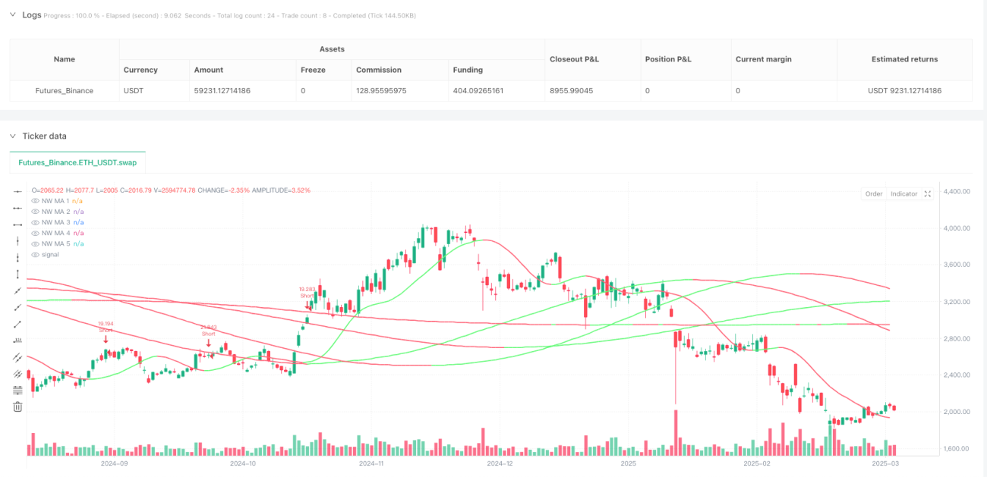987x477 pixels.
Task: Hide the NW MA 5 line
Action: point(35,244)
